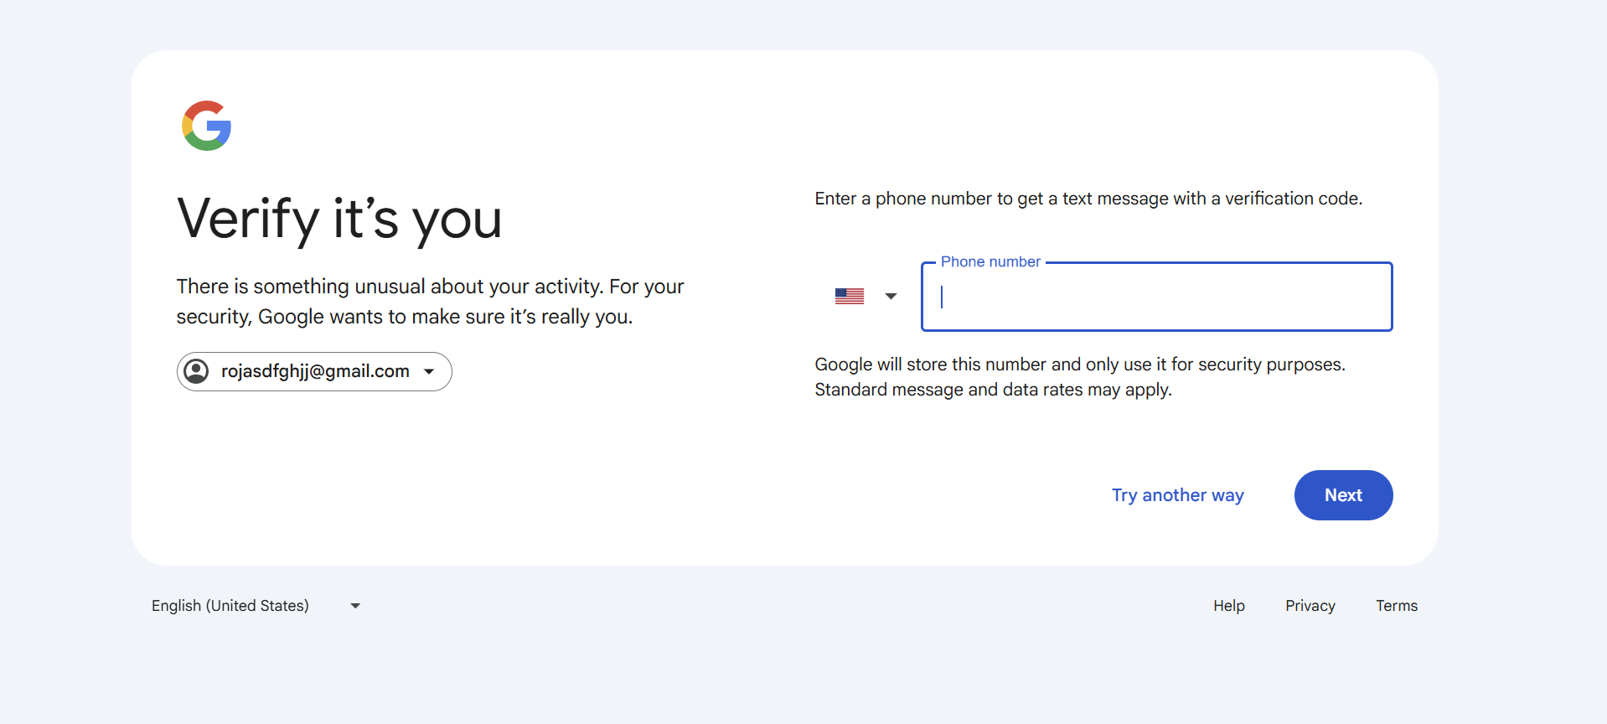Click the Google will store this number notice
This screenshot has width=1607, height=724.
tap(1080, 365)
